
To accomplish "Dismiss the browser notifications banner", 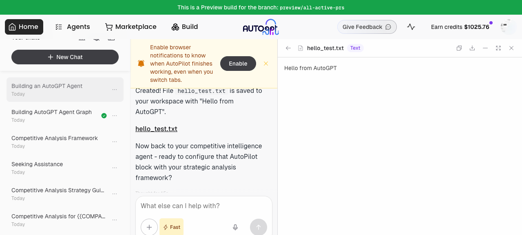I will (x=266, y=64).
